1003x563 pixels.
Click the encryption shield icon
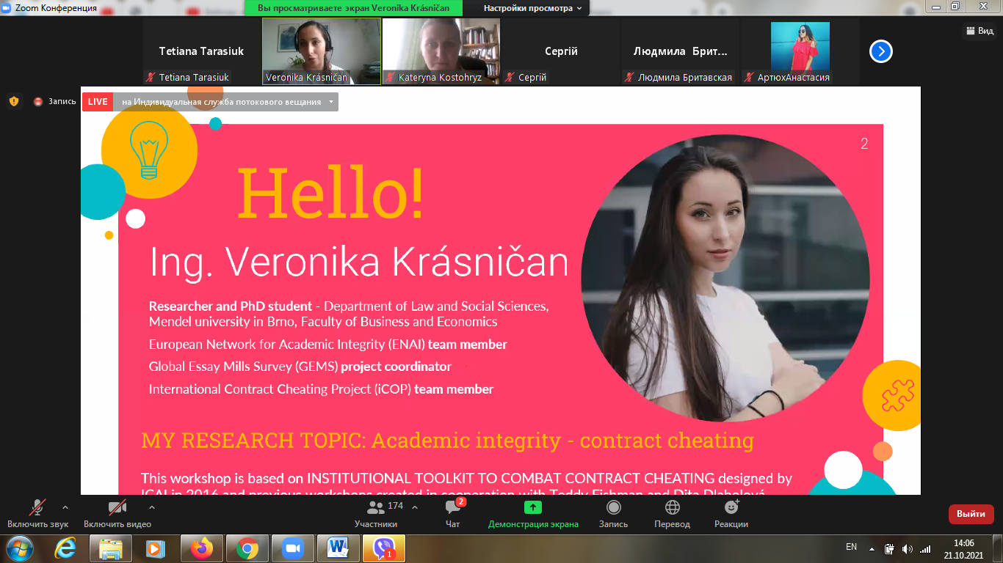(14, 101)
